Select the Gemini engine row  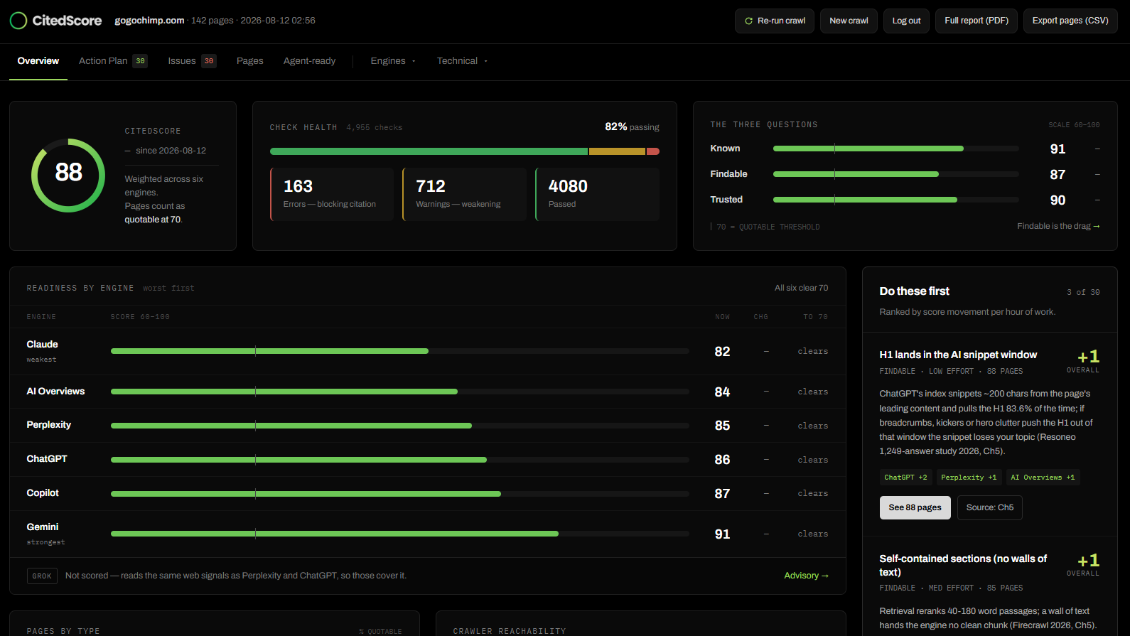click(428, 534)
